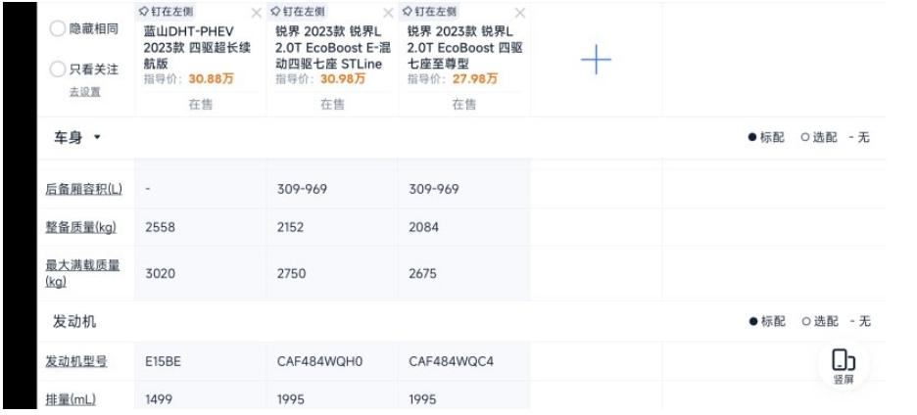Tap the 竖屏 portrait orientation icon

coord(844,366)
